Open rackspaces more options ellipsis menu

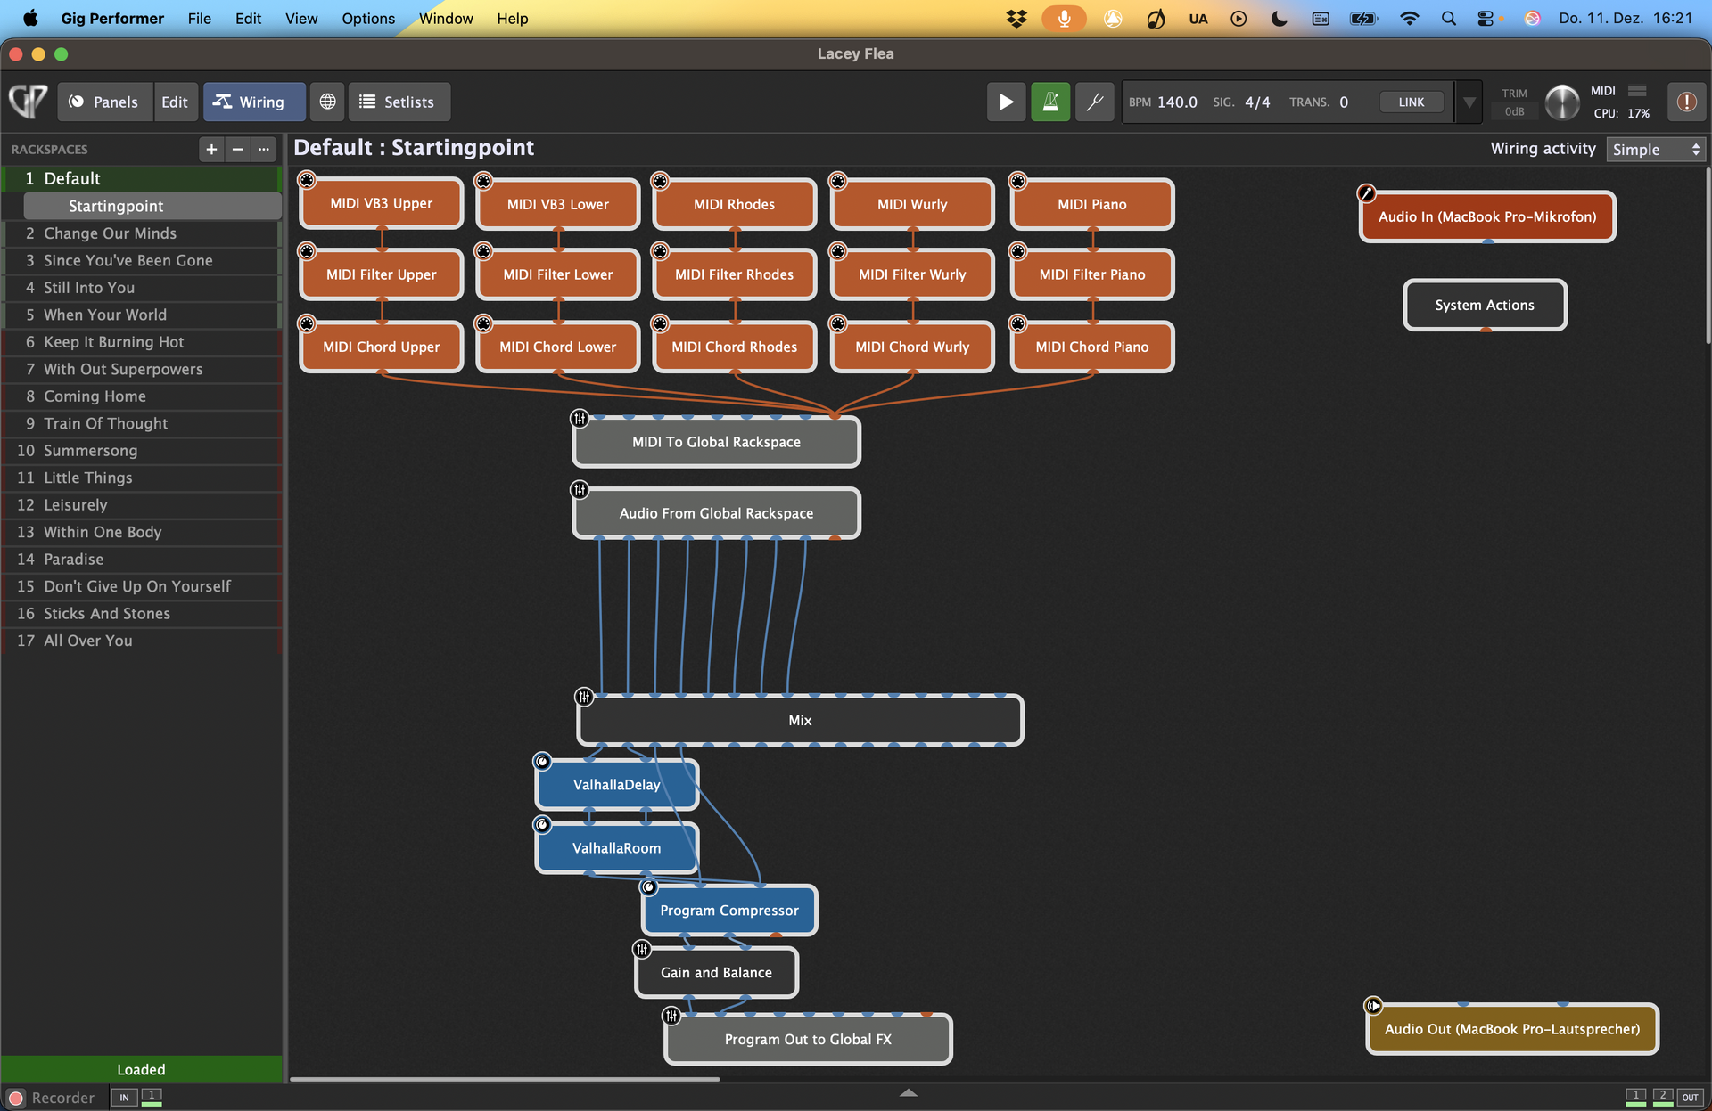[x=263, y=150]
